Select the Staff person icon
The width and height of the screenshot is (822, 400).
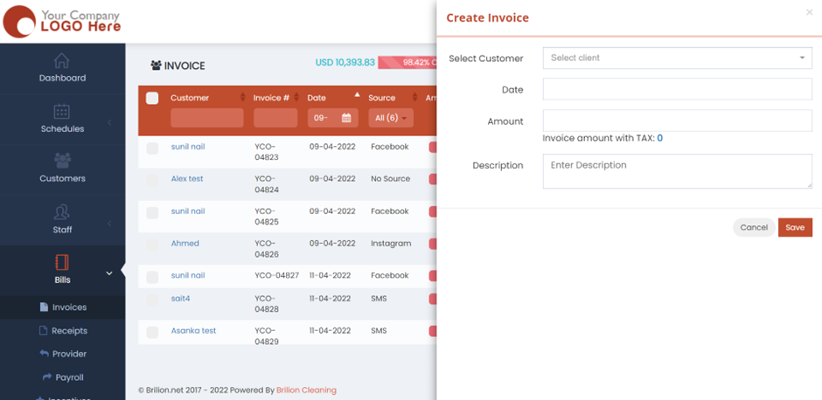pos(61,212)
